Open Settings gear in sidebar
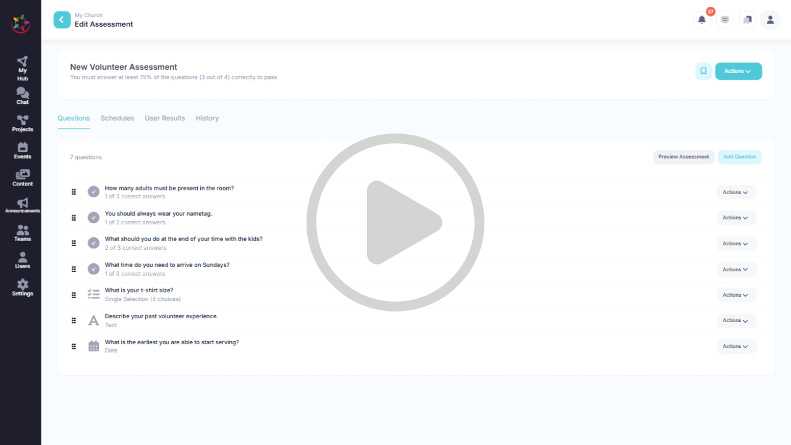Image resolution: width=791 pixels, height=445 pixels. tap(22, 287)
